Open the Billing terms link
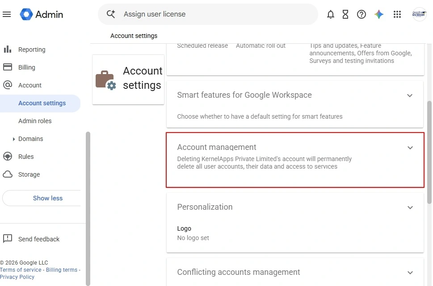The height and width of the screenshot is (286, 433). 62,270
